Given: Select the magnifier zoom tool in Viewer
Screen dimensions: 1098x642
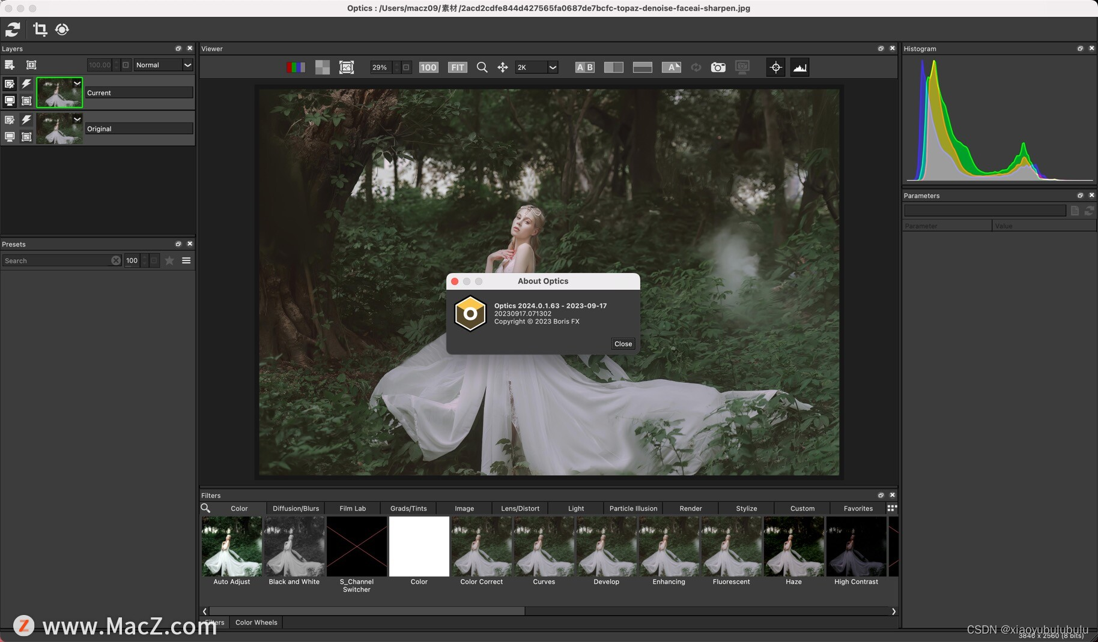Looking at the screenshot, I should pyautogui.click(x=482, y=67).
